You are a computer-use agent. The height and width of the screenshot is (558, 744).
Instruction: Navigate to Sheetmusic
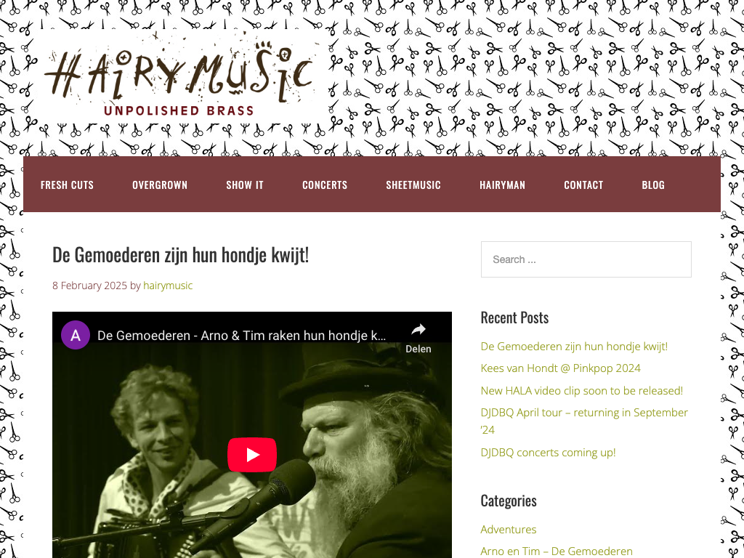coord(413,185)
